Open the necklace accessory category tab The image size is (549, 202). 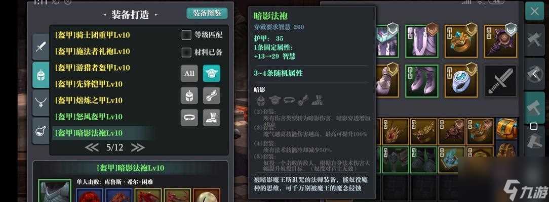[41, 103]
